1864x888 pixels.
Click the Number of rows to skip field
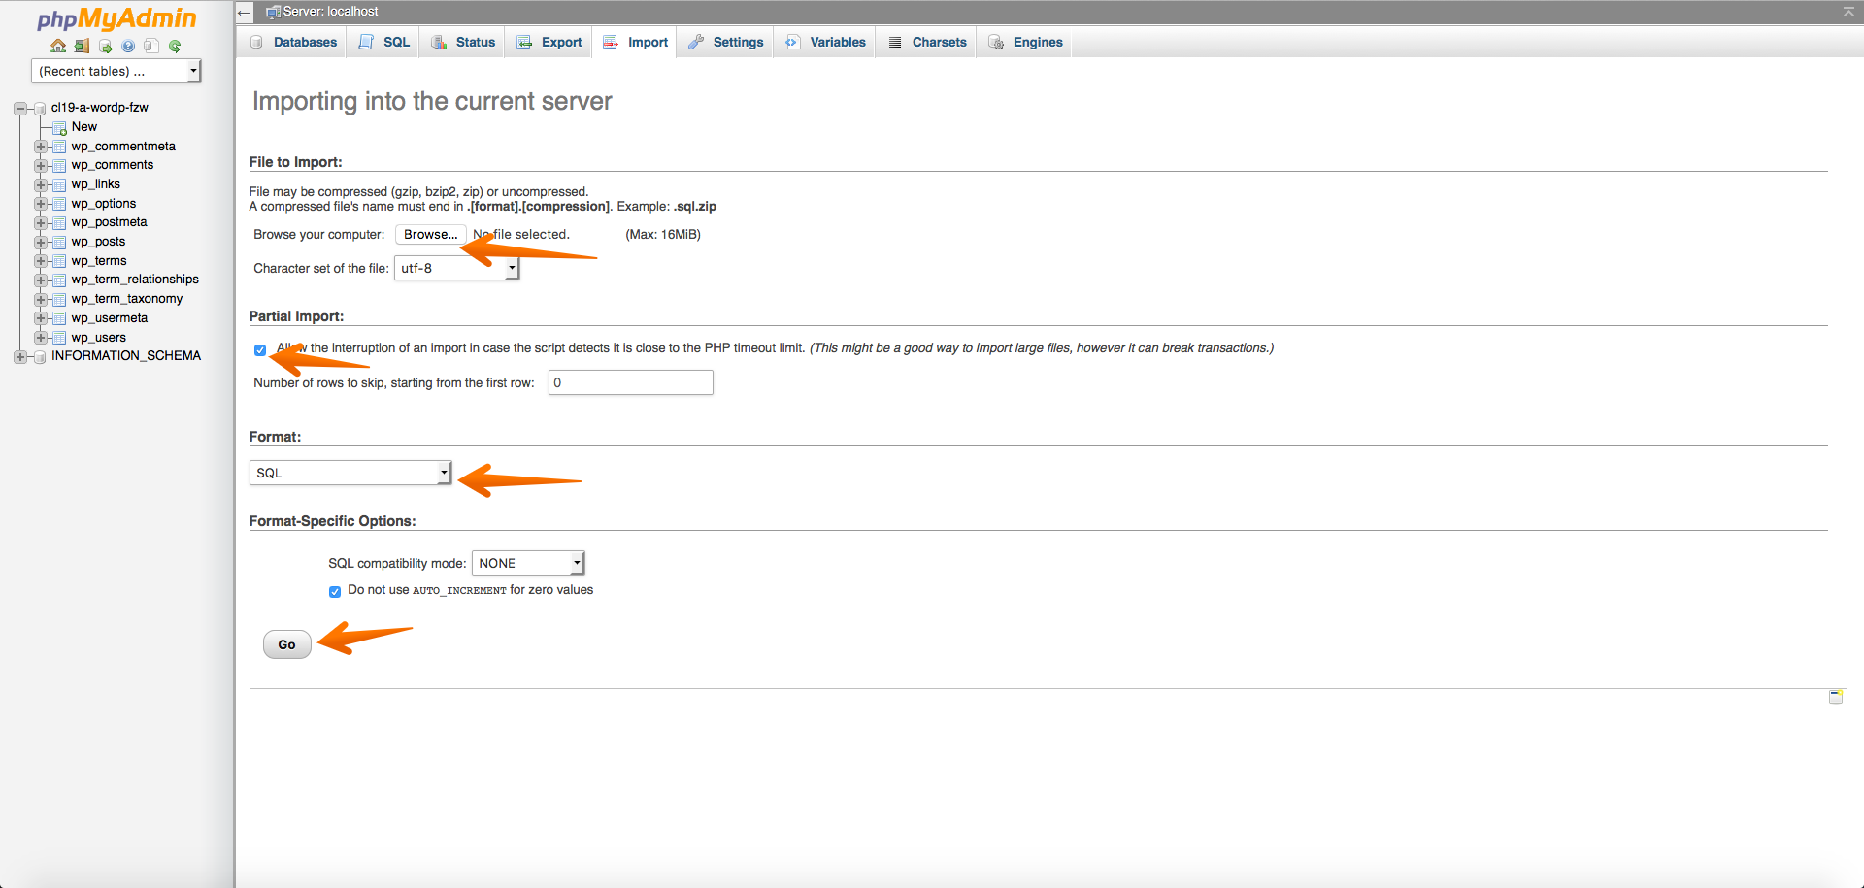631,382
